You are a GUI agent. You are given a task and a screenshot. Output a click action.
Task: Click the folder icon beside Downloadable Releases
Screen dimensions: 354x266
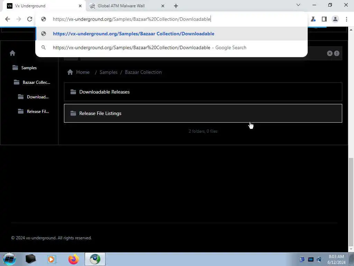point(73,92)
